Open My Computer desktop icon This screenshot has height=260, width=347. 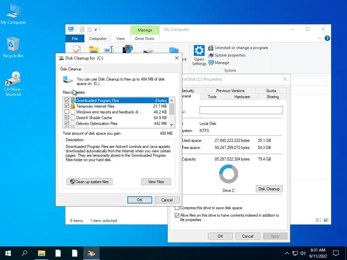tap(13, 14)
